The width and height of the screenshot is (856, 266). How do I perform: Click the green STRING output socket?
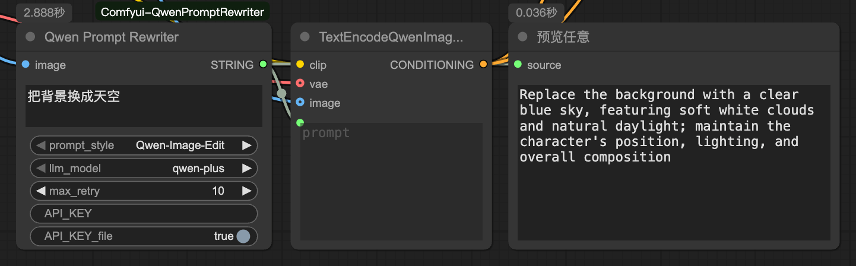[263, 64]
